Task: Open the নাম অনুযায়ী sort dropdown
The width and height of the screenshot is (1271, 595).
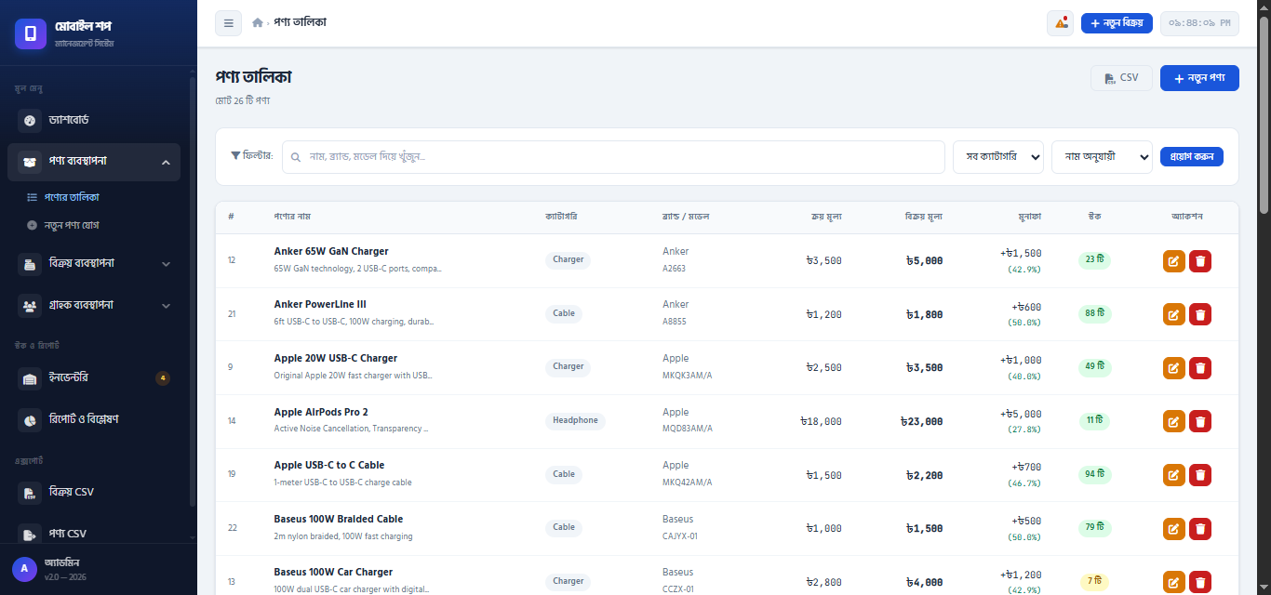Action: tap(1102, 157)
